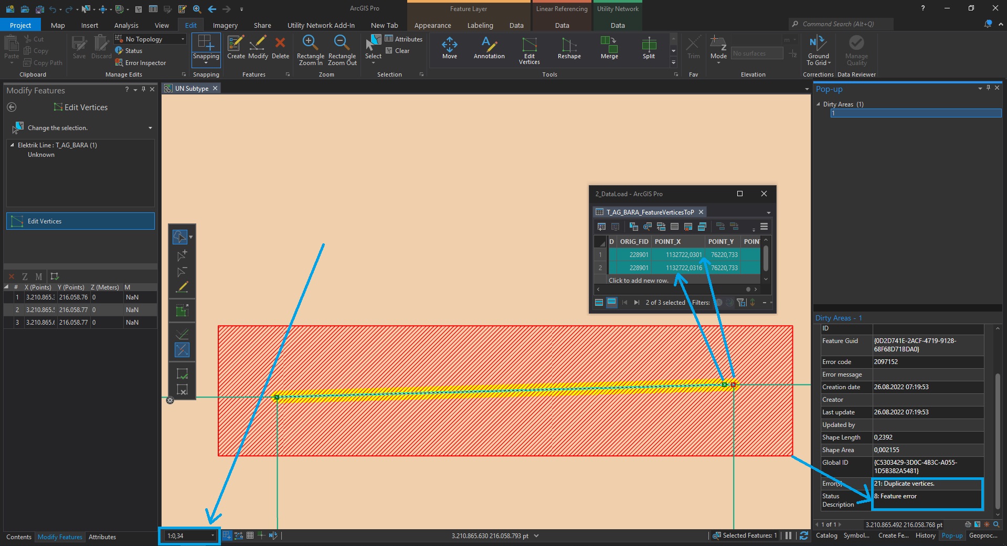1007x546 pixels.
Task: Switch to the Utility Network Add-In tab
Action: (321, 25)
